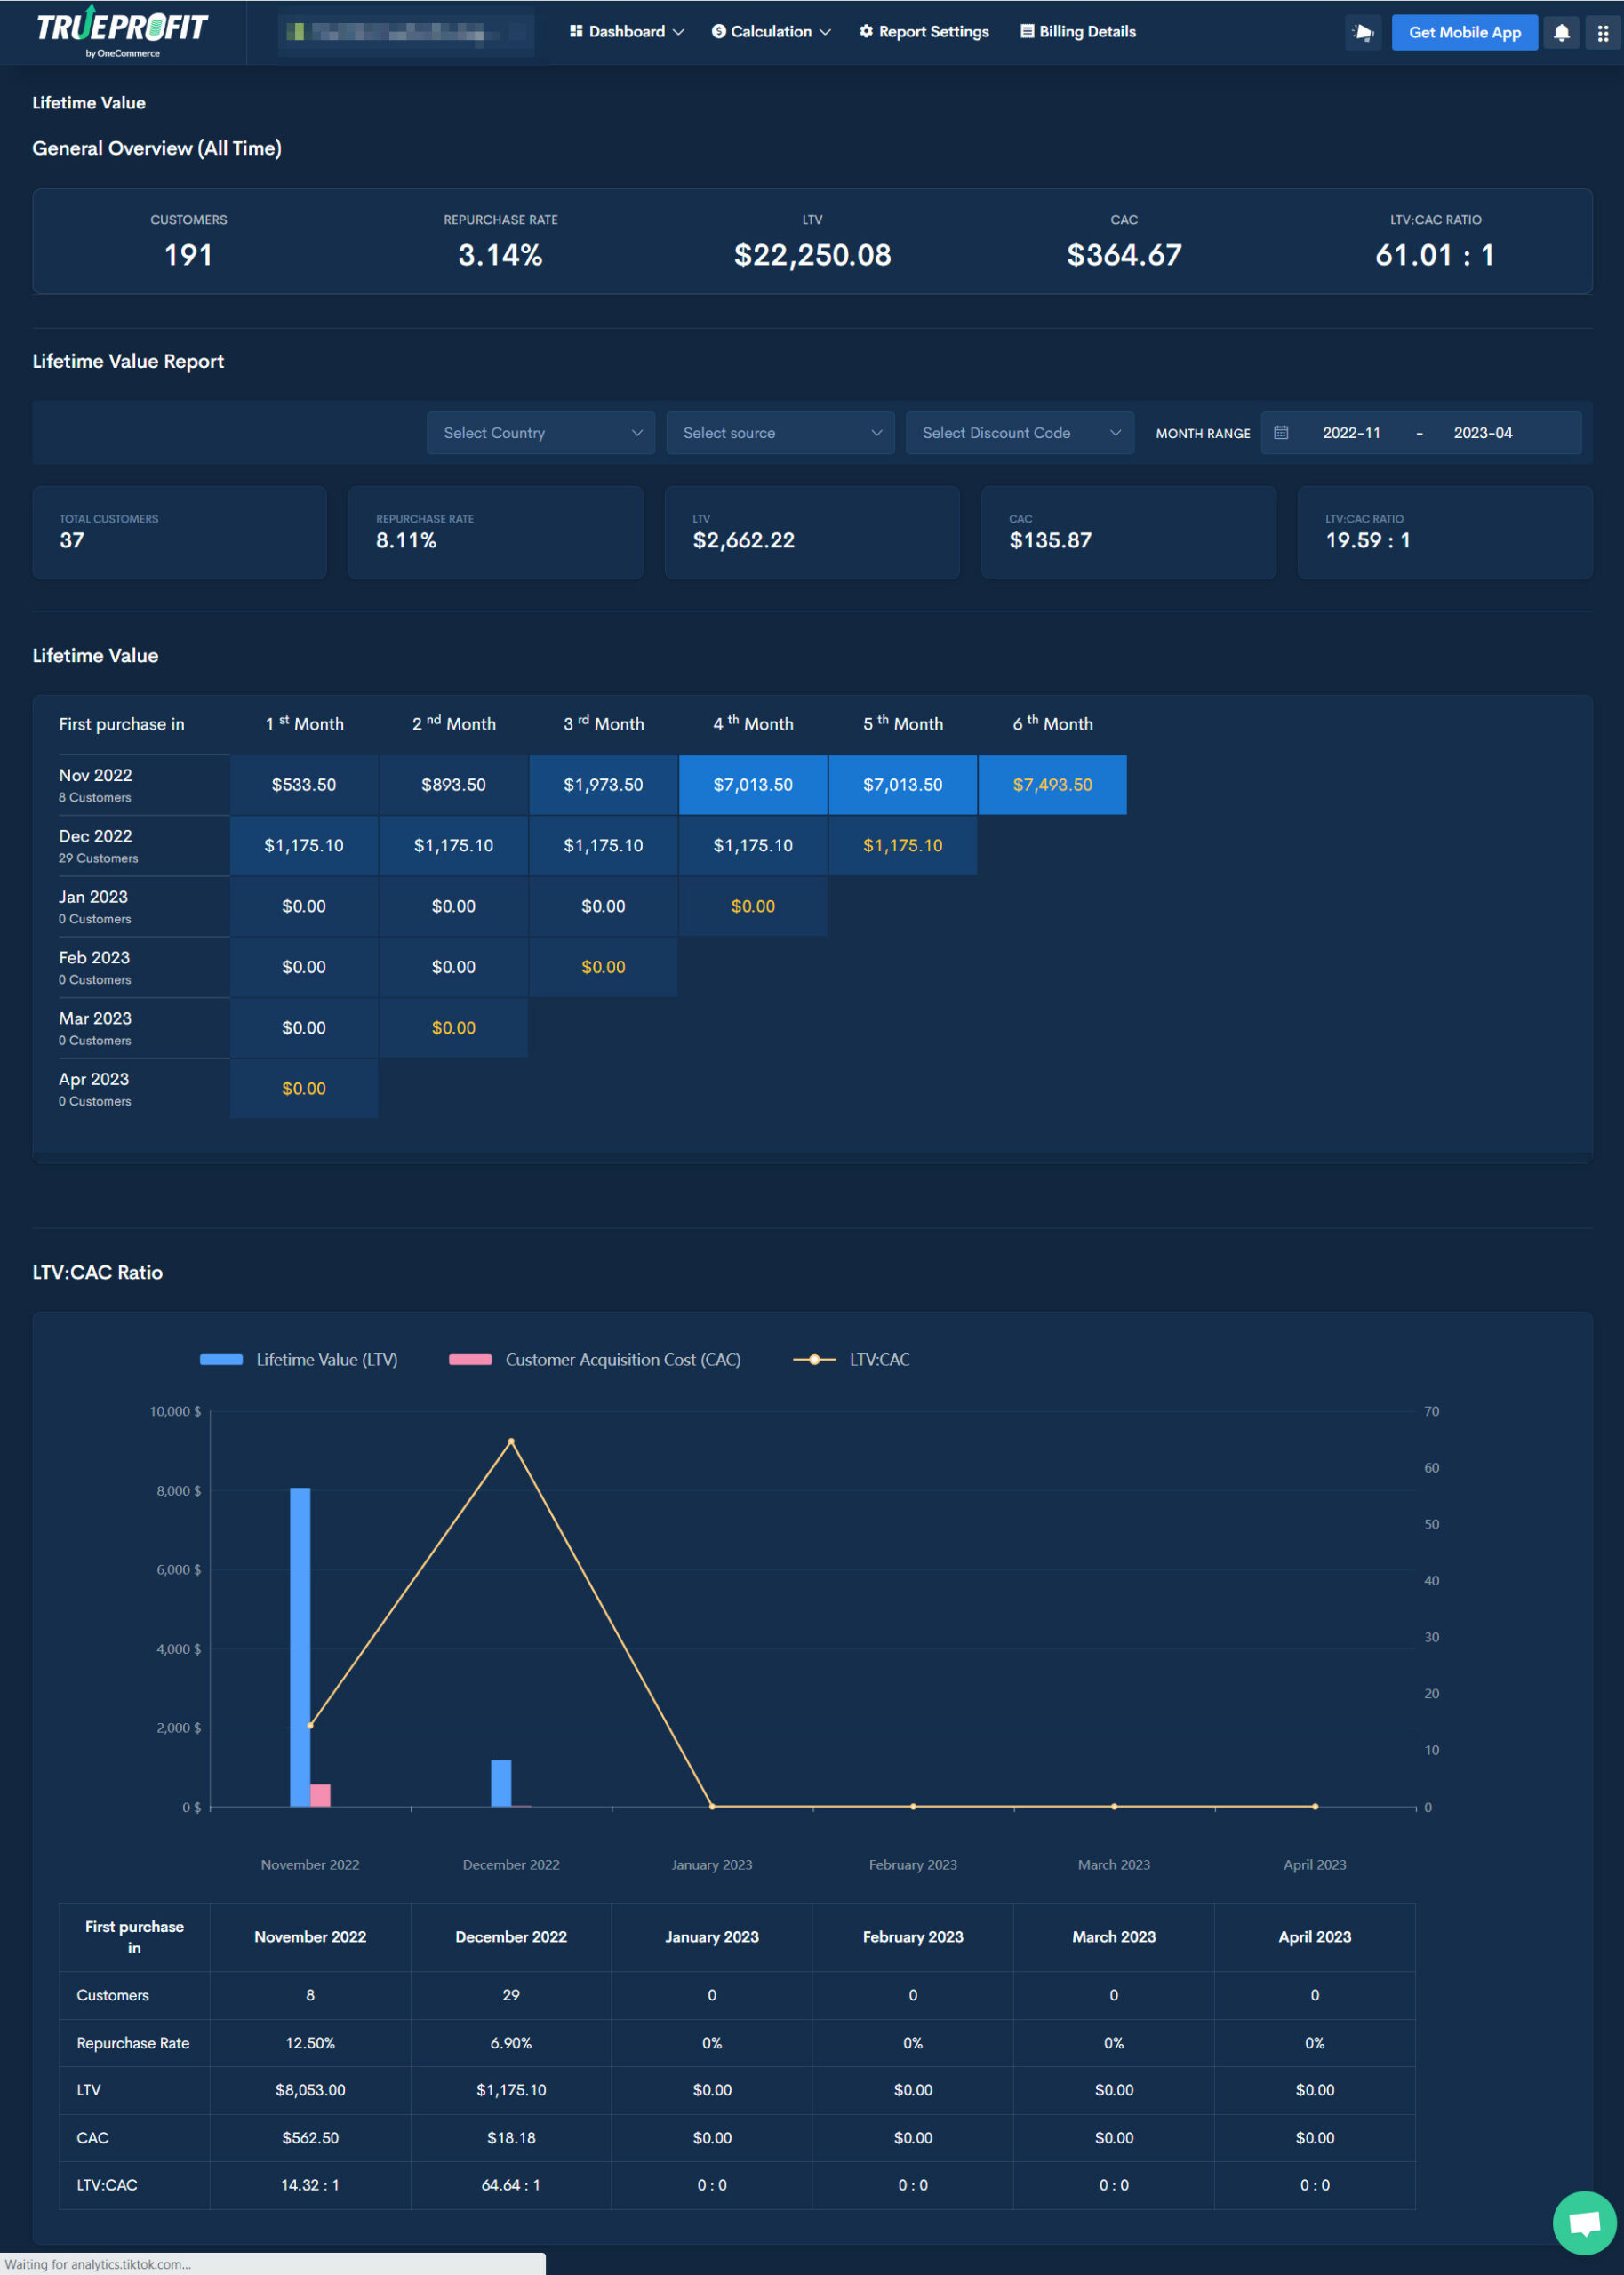Open the apps grid icon in the header
1624x2275 pixels.
(x=1604, y=32)
